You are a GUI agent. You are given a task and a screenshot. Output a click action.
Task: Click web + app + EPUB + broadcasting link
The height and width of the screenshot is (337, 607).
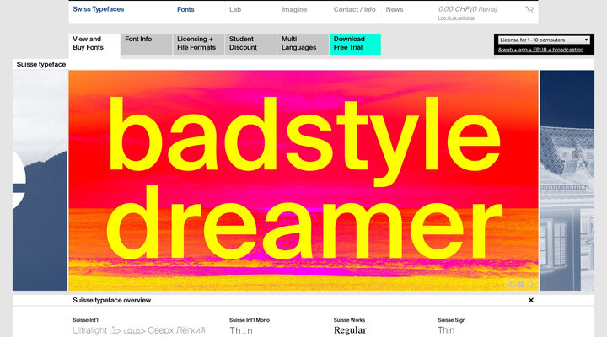tap(540, 50)
